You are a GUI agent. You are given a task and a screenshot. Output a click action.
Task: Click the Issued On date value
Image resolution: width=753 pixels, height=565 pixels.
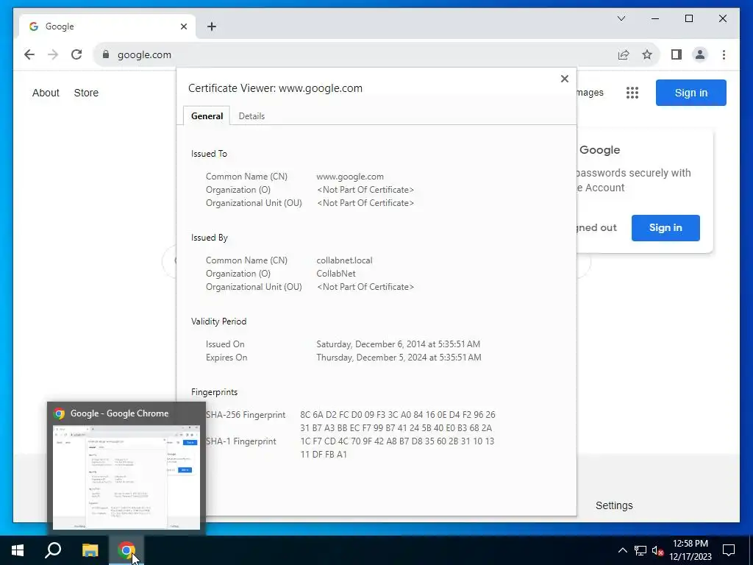coord(398,344)
